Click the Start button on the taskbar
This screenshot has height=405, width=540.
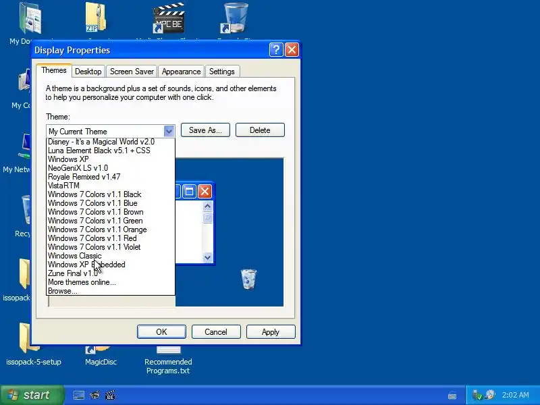(x=32, y=395)
